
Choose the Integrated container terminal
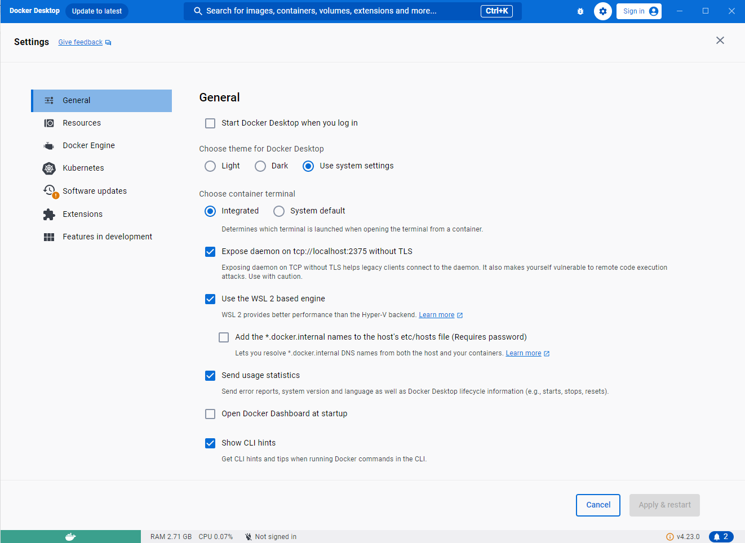[210, 211]
